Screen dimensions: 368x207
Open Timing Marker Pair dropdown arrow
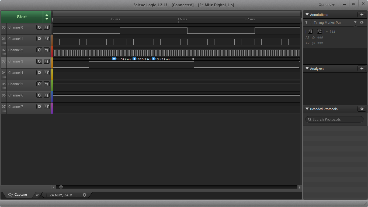click(355, 22)
